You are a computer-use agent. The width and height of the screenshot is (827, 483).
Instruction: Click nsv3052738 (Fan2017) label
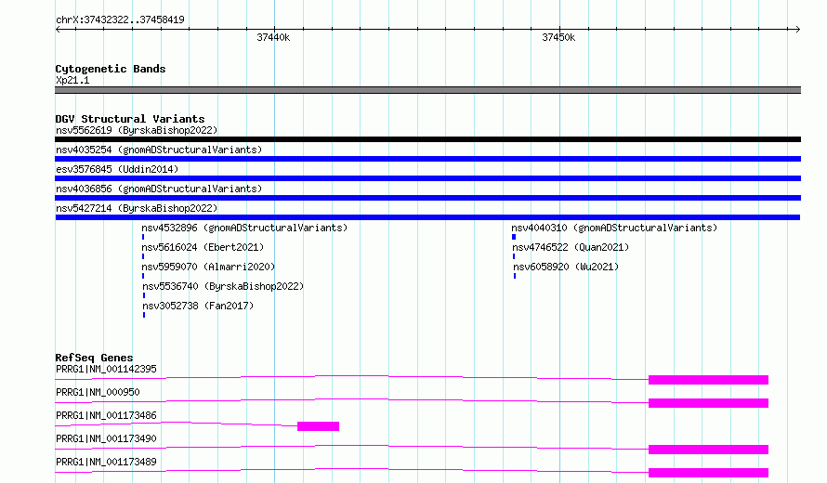tap(198, 306)
